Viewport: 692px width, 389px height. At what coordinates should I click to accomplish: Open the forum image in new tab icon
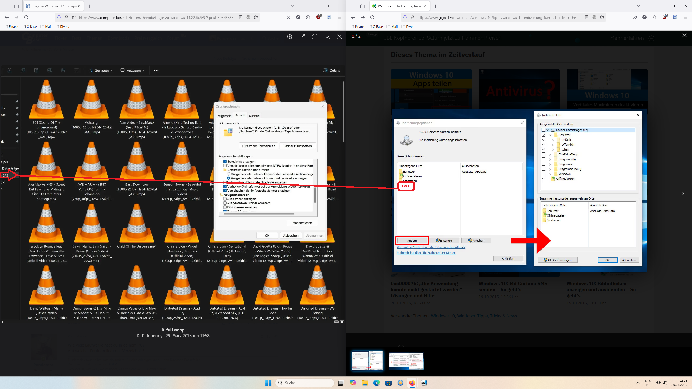pyautogui.click(x=302, y=37)
